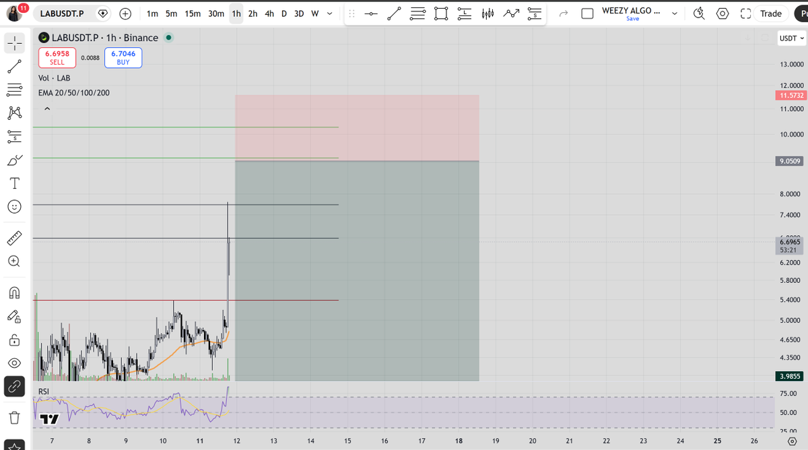Screen dimensions: 808x450
Task: Select the EMA 20/50/100/200 indicator label
Action: [74, 92]
